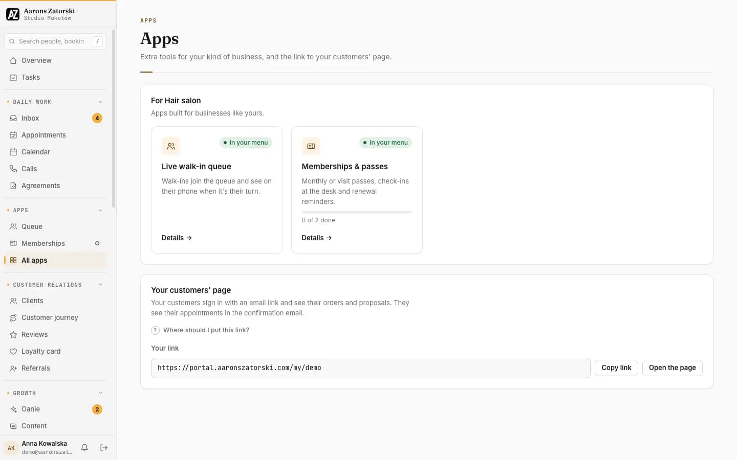Click the Overview home icon

pyautogui.click(x=13, y=61)
